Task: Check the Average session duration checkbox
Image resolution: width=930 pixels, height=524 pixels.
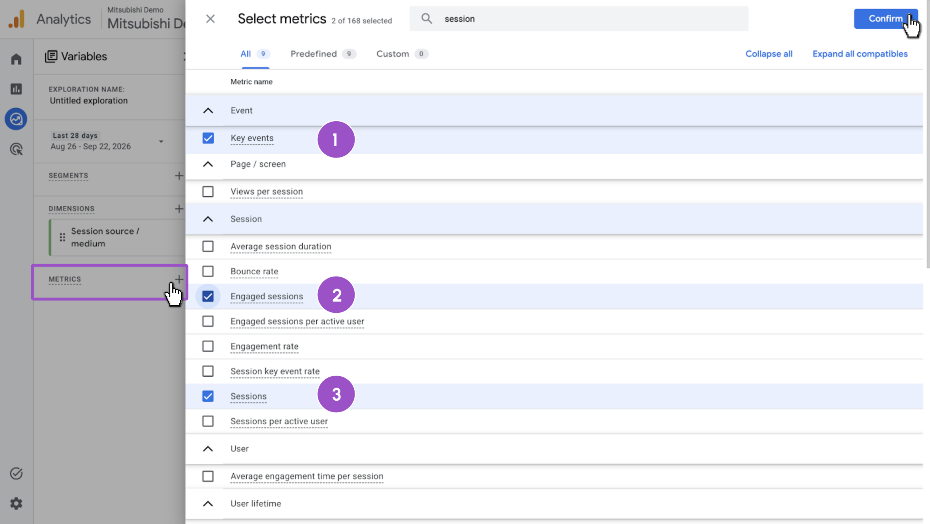Action: [x=208, y=246]
